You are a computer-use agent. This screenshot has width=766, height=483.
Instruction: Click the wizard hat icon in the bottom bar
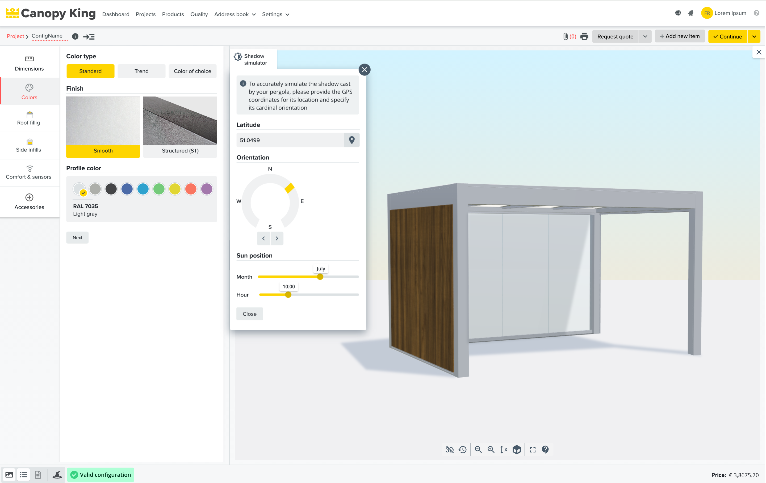tap(57, 474)
